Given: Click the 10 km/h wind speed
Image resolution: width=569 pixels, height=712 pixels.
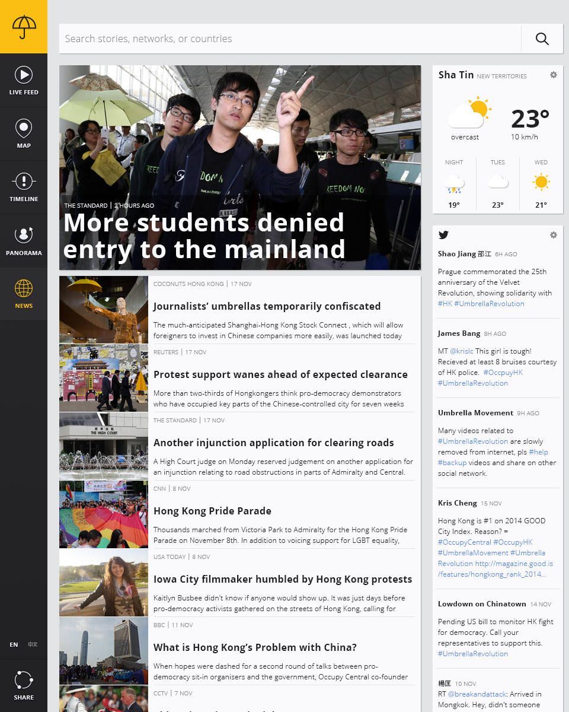Looking at the screenshot, I should 525,137.
